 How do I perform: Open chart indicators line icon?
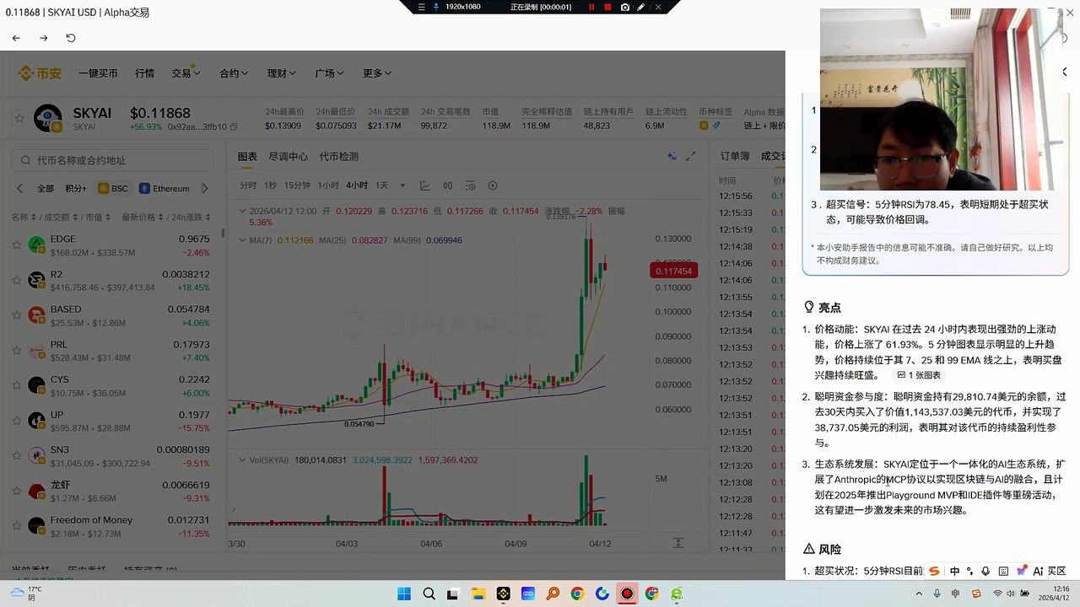point(425,185)
